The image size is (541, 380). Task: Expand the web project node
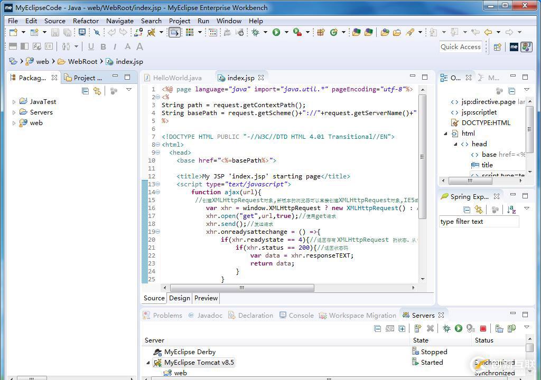(x=14, y=123)
